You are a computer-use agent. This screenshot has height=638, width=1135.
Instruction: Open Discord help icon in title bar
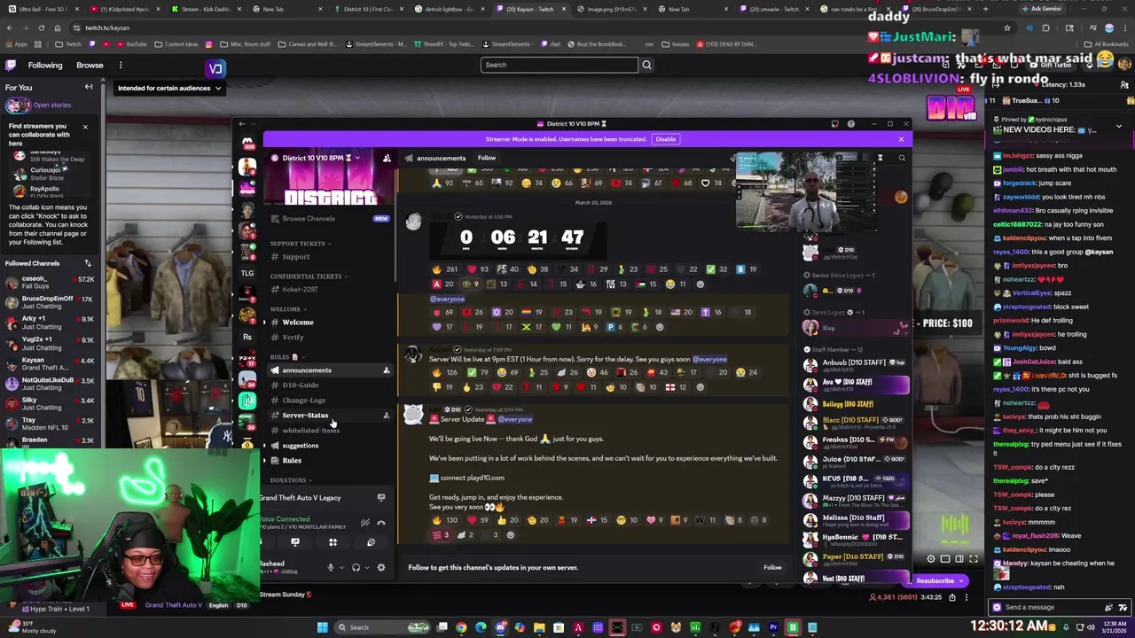click(850, 124)
